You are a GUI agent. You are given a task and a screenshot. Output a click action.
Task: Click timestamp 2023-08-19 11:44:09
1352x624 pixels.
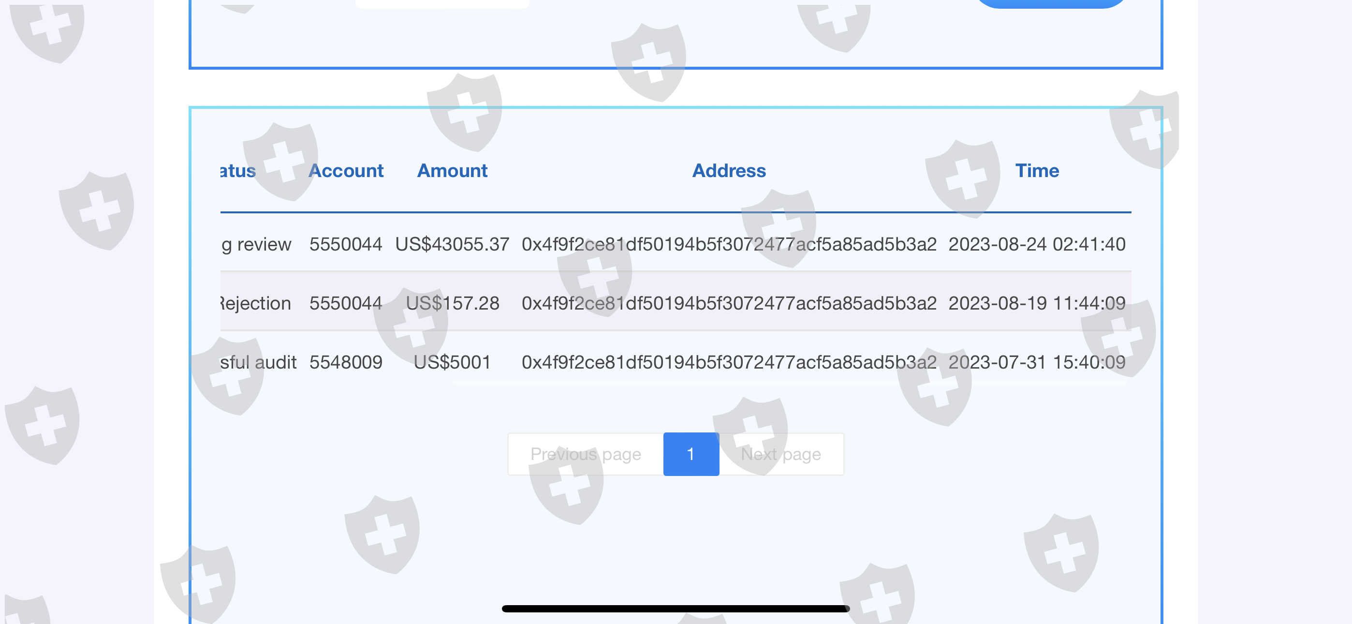pyautogui.click(x=1037, y=303)
